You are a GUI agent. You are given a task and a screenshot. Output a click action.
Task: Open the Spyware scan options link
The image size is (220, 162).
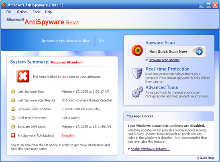point(164,60)
